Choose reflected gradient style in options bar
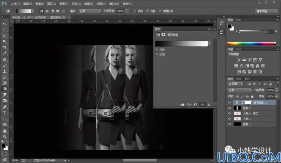The width and height of the screenshot is (281, 163). click(58, 11)
